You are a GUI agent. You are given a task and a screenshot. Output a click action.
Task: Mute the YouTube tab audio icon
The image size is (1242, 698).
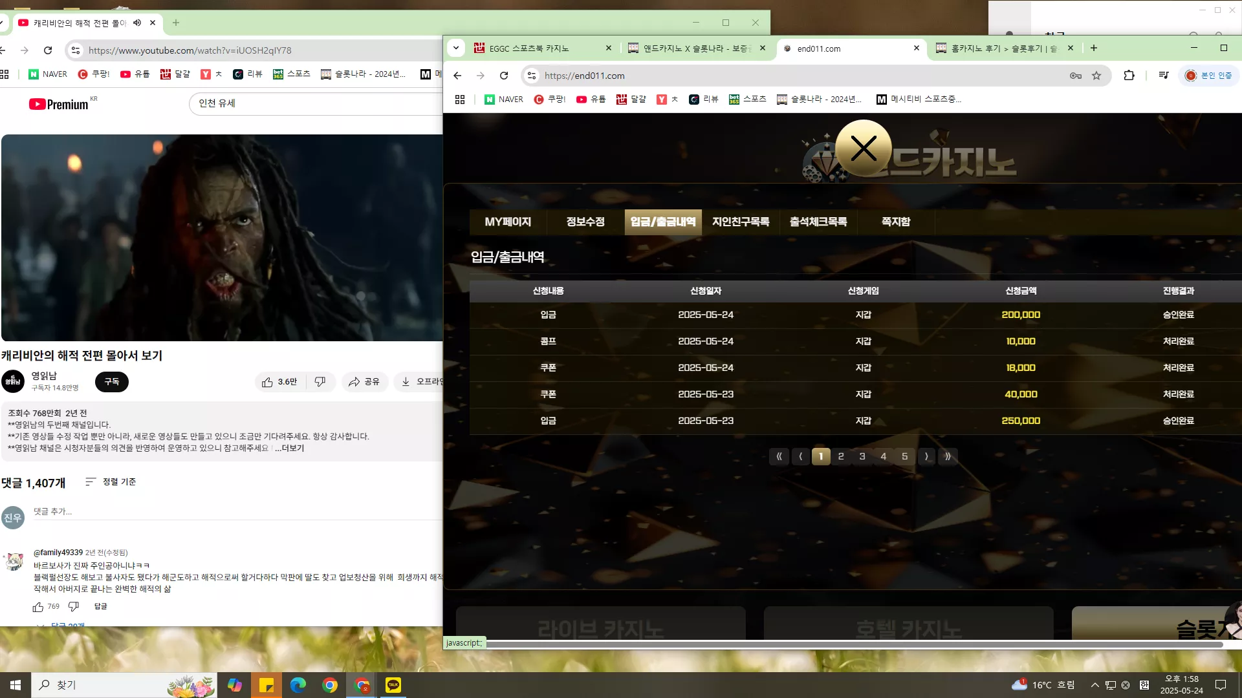click(x=137, y=23)
